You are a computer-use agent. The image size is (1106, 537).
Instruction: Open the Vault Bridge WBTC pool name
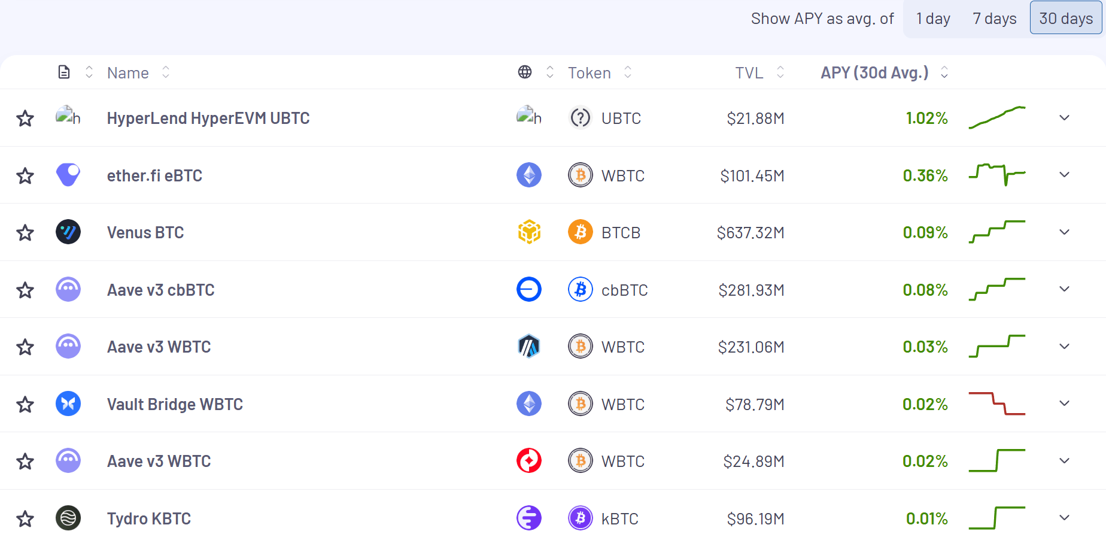point(175,404)
